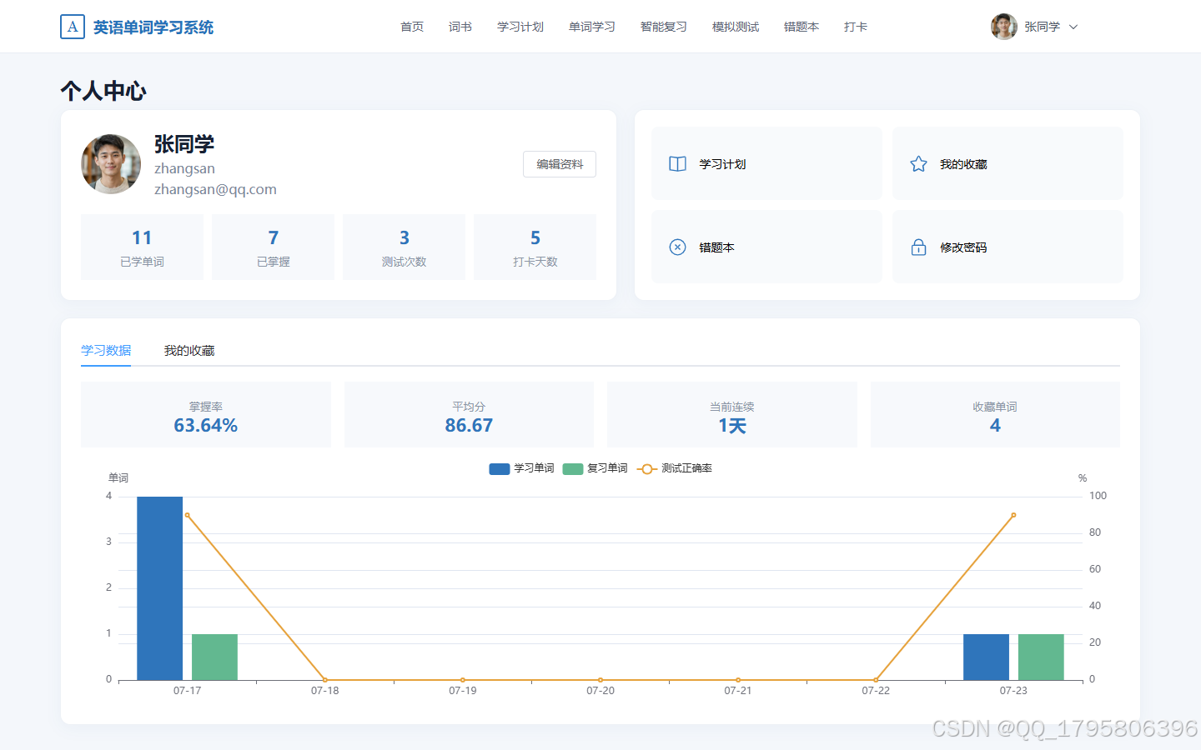Toggle the 学习单词 legend series

tap(521, 468)
